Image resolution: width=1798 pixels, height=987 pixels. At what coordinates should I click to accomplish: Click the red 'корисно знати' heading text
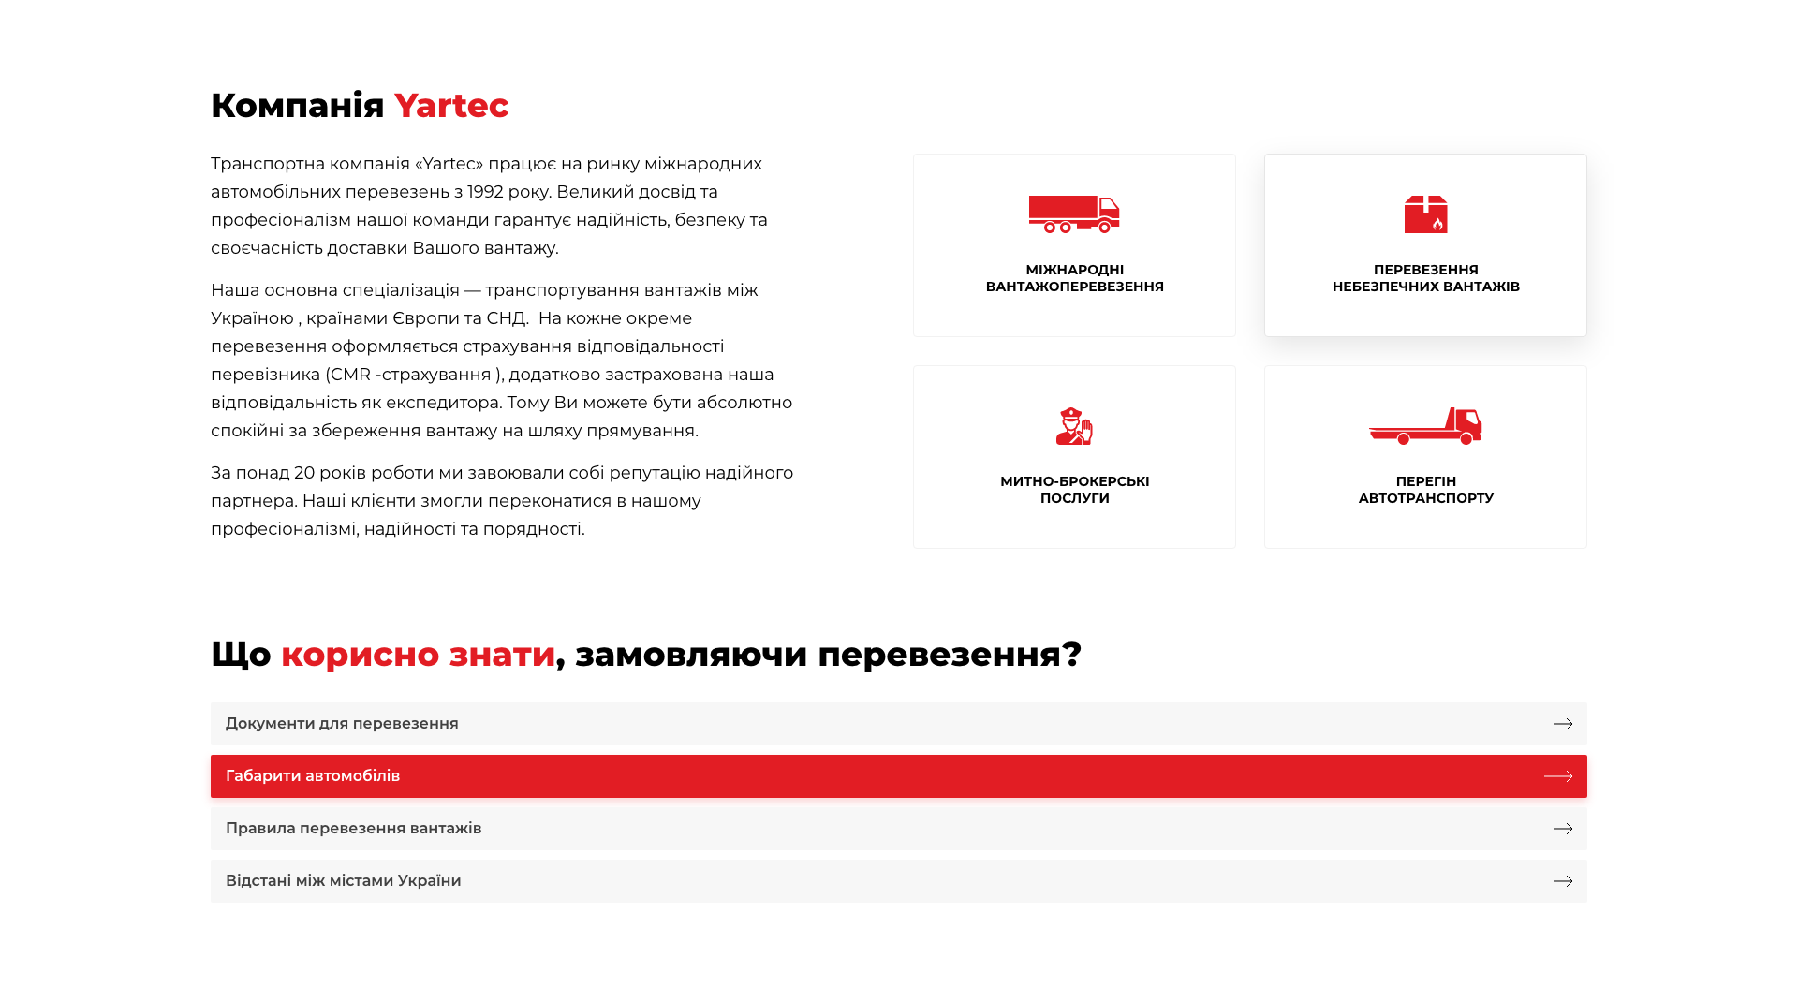point(418,655)
